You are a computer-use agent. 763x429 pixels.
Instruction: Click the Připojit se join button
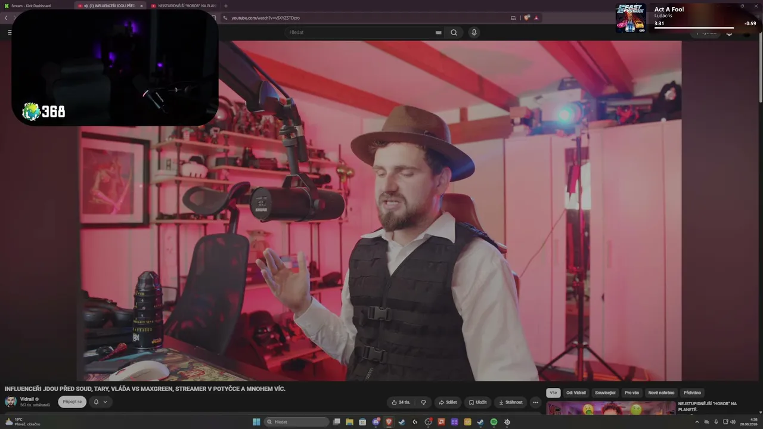(x=72, y=402)
